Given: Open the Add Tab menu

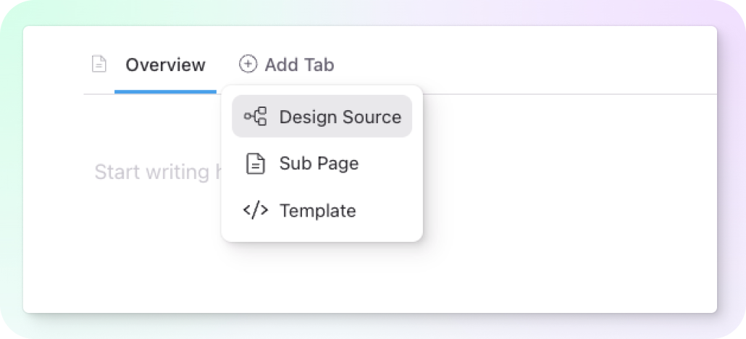Looking at the screenshot, I should (x=286, y=64).
